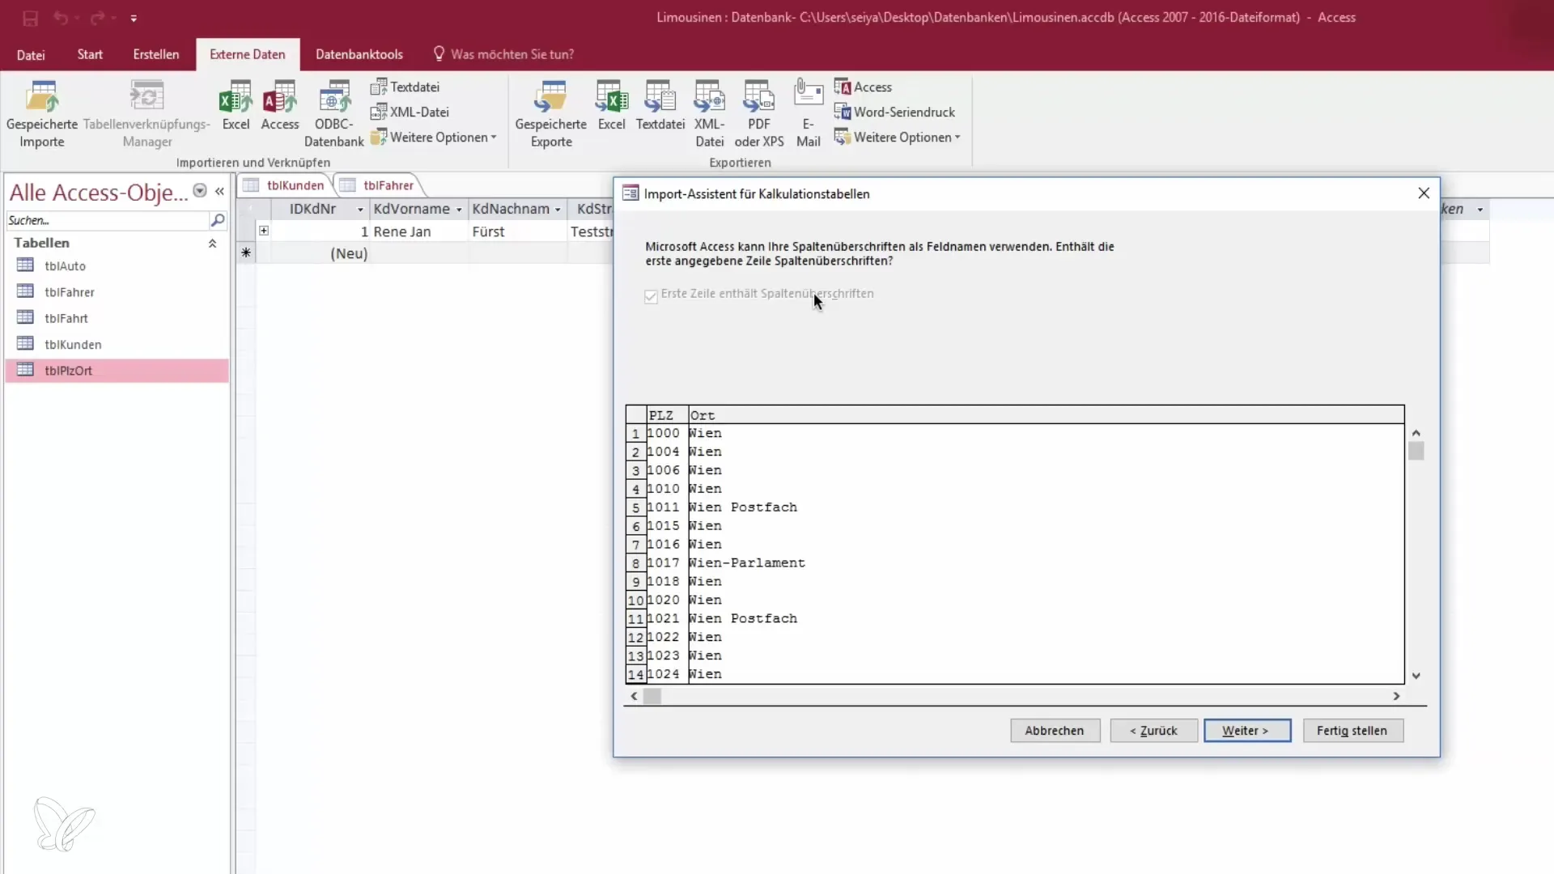
Task: Open KdNachnam column filter dropdown
Action: tap(558, 210)
